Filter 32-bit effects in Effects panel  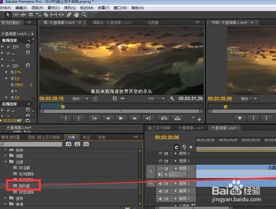[x=77, y=144]
